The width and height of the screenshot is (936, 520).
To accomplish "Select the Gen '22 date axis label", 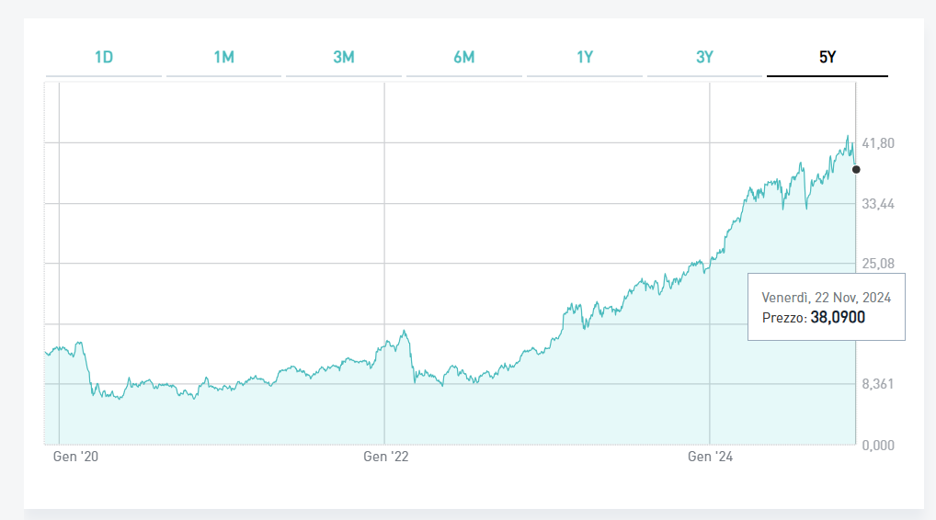I will coord(385,456).
